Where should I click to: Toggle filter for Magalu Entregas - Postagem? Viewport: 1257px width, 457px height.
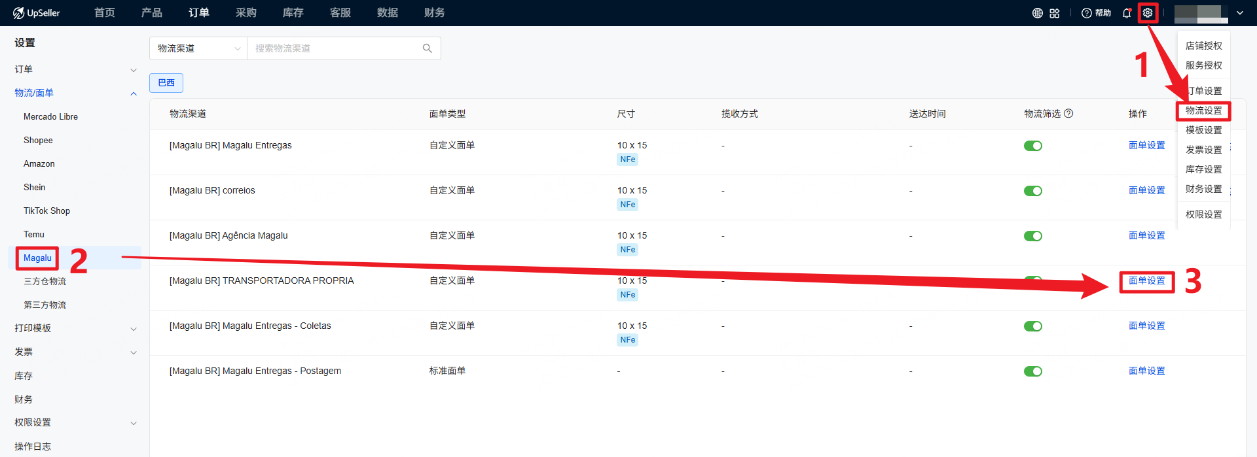click(1033, 371)
